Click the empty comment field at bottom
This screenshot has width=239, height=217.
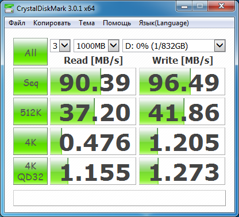click(x=119, y=198)
